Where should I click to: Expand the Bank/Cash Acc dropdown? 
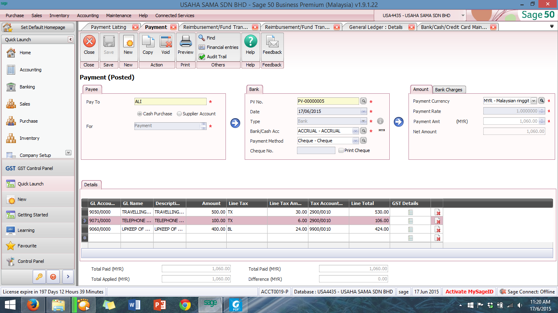click(x=355, y=131)
